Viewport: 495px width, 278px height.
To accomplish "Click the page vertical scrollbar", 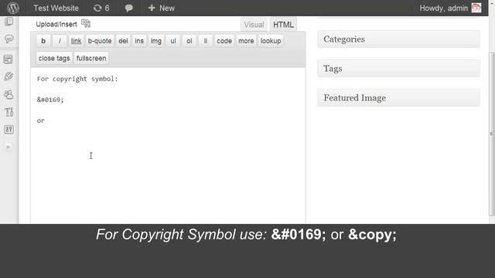I will click(x=492, y=134).
